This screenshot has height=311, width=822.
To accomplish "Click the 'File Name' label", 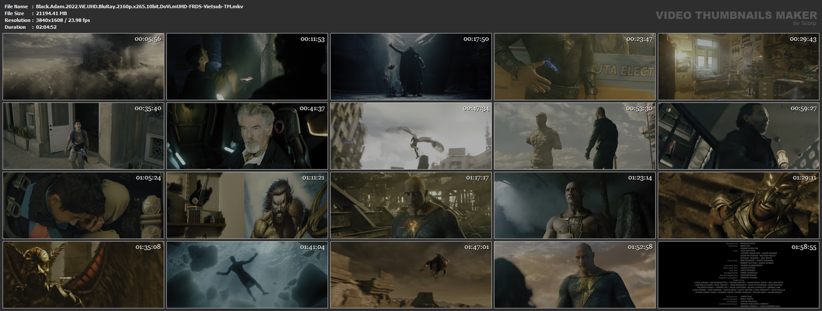I will [15, 6].
